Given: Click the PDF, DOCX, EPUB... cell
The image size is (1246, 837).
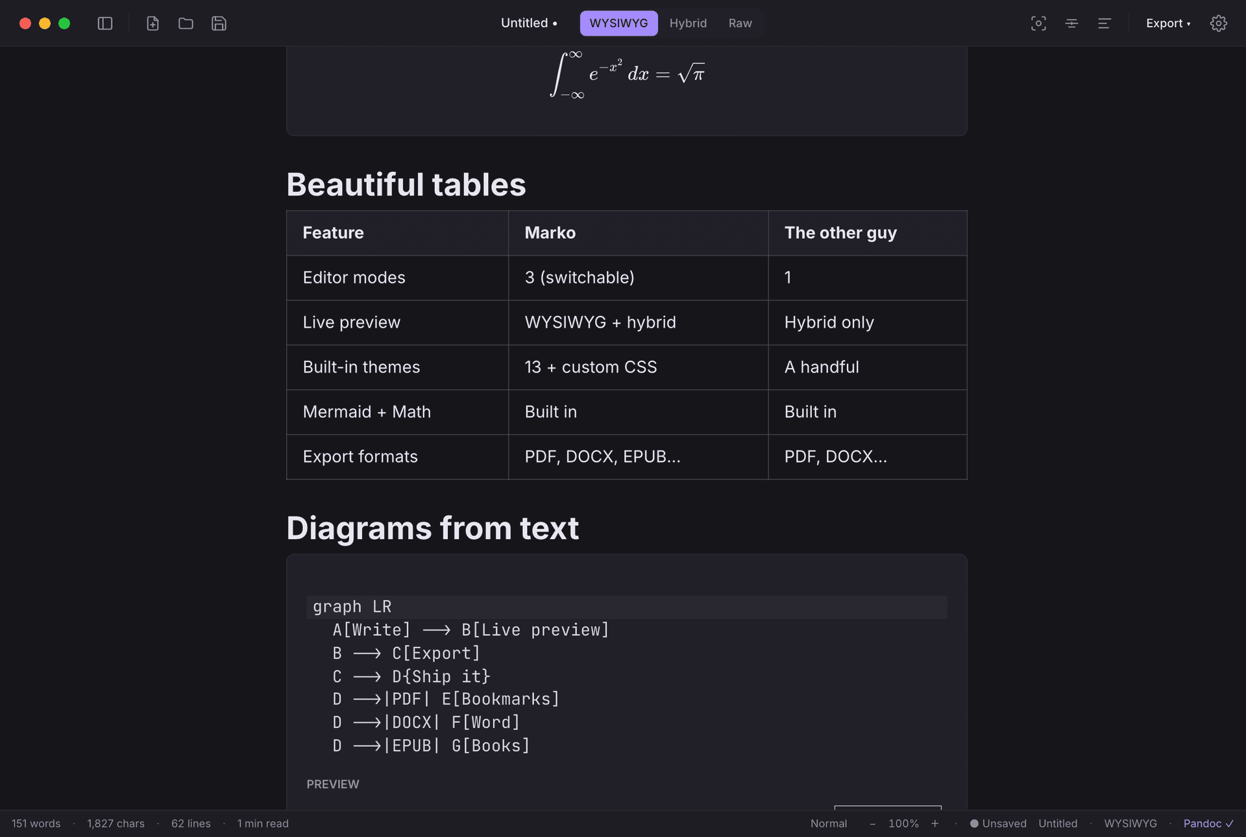Looking at the screenshot, I should tap(639, 457).
